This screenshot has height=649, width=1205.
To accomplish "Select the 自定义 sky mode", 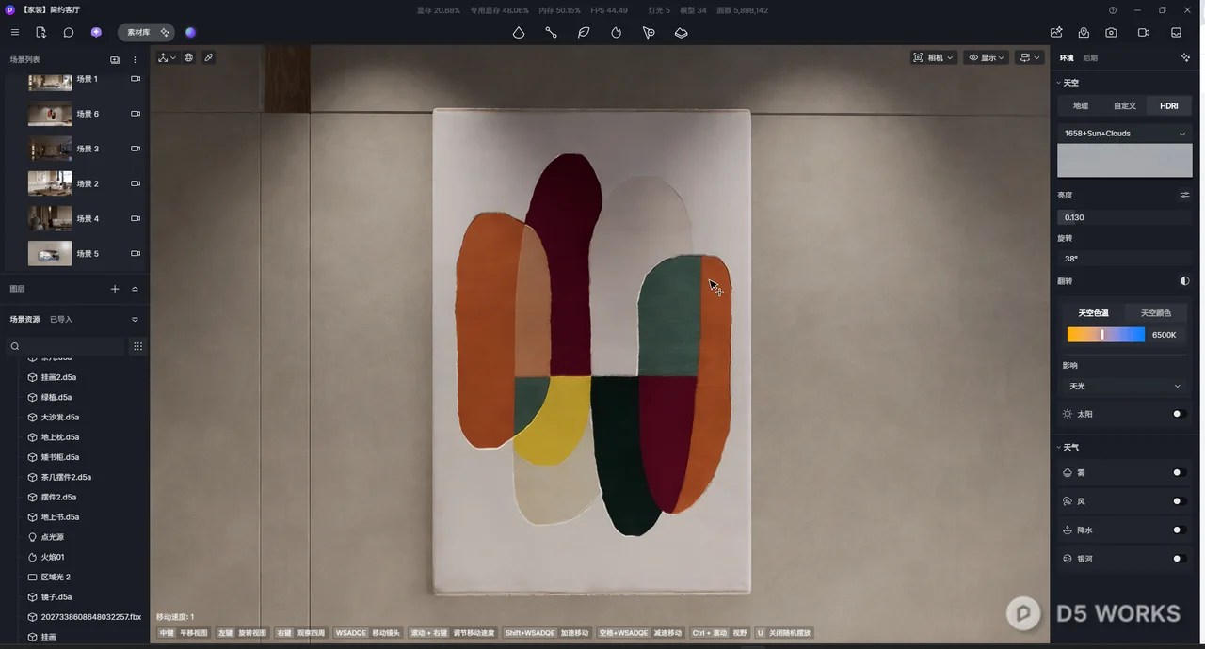I will pyautogui.click(x=1125, y=105).
